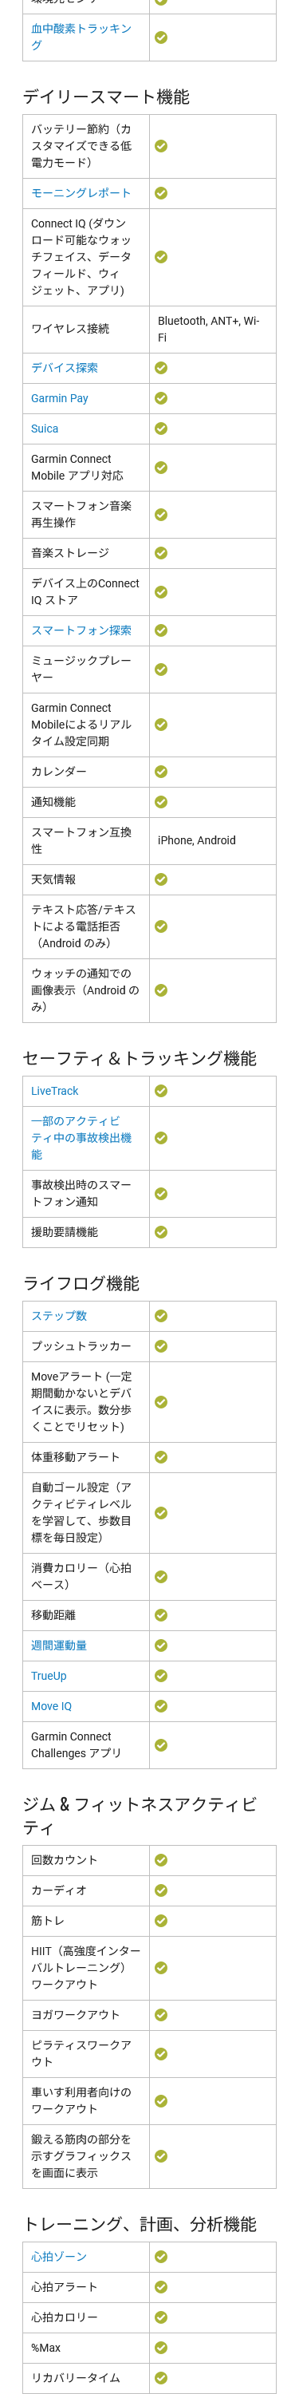Open the Garmin Pay link
The width and height of the screenshot is (299, 2394).
(60, 397)
